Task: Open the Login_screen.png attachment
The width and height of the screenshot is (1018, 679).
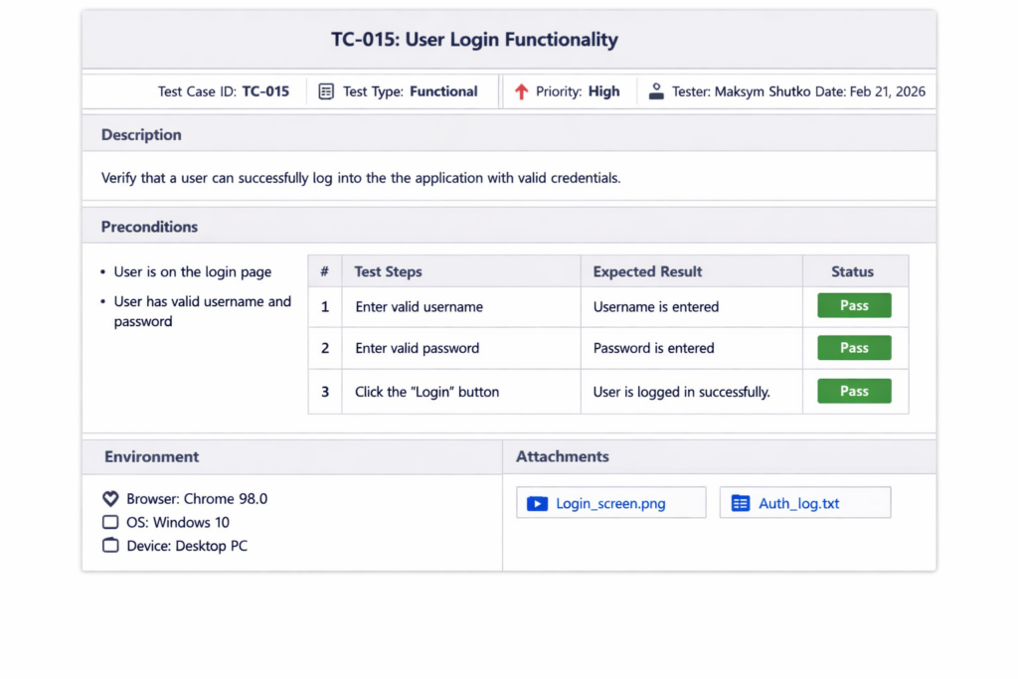Action: pos(611,503)
